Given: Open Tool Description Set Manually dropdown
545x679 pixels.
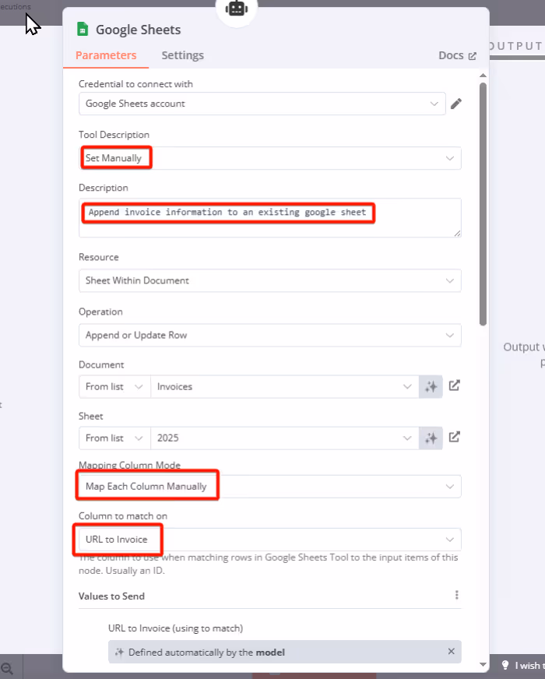Looking at the screenshot, I should pyautogui.click(x=269, y=158).
